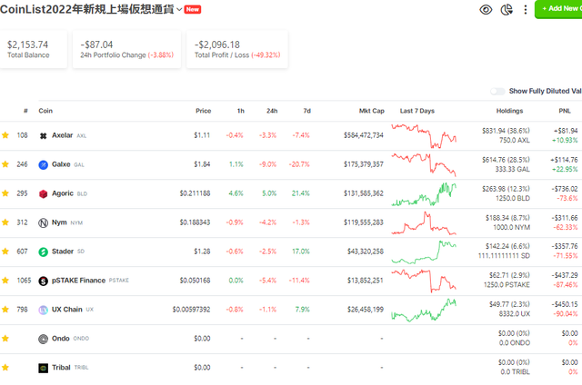Enable Show Fully Diluted Valuation toggle

[x=497, y=91]
